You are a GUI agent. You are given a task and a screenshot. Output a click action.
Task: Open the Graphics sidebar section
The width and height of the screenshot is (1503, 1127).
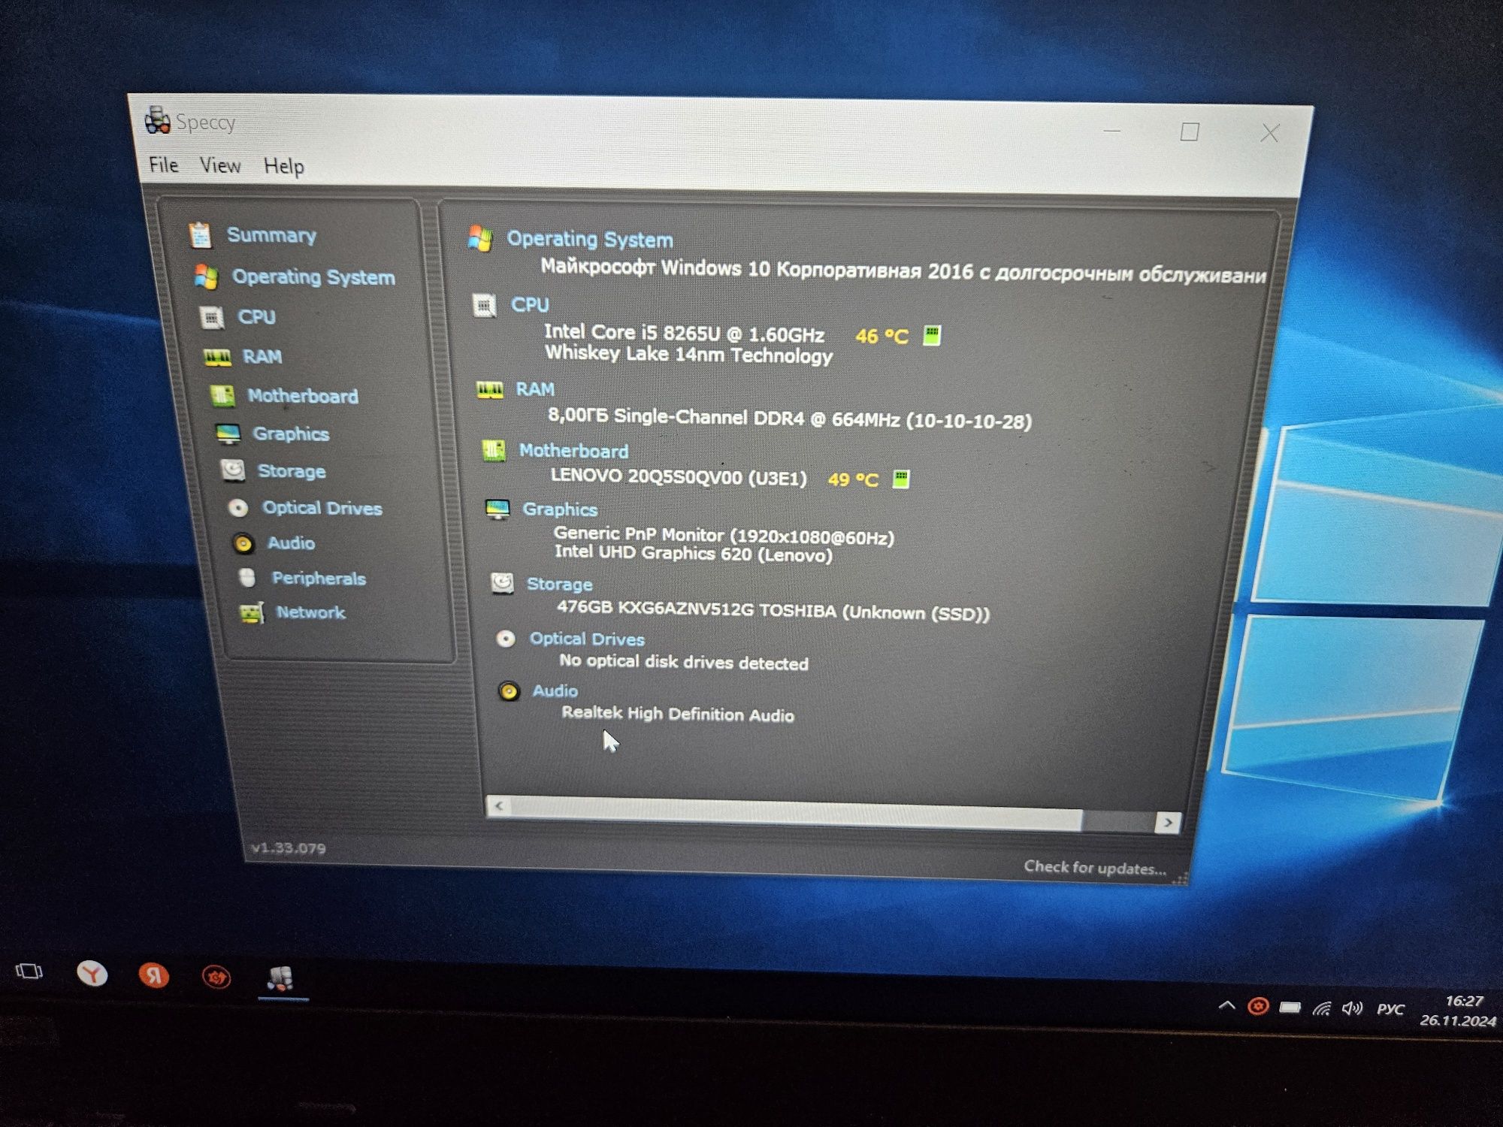pos(291,434)
